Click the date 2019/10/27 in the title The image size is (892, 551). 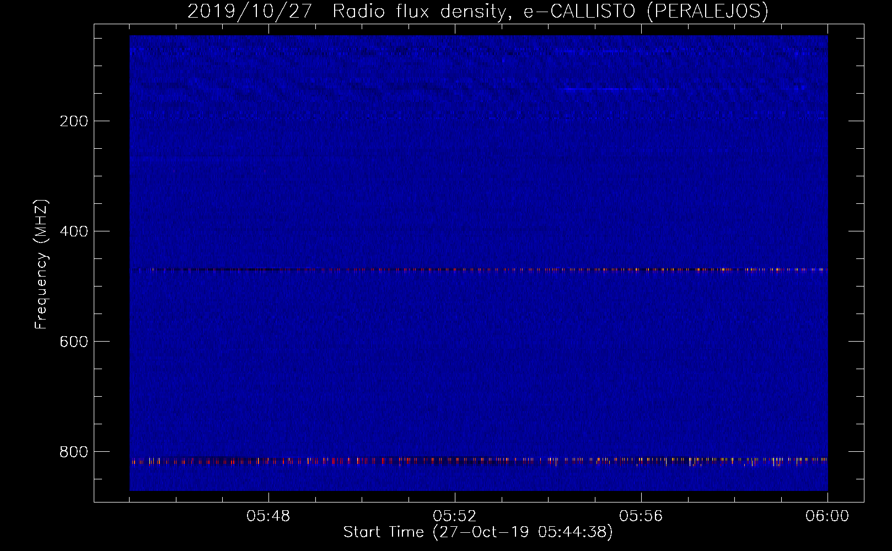tap(250, 11)
